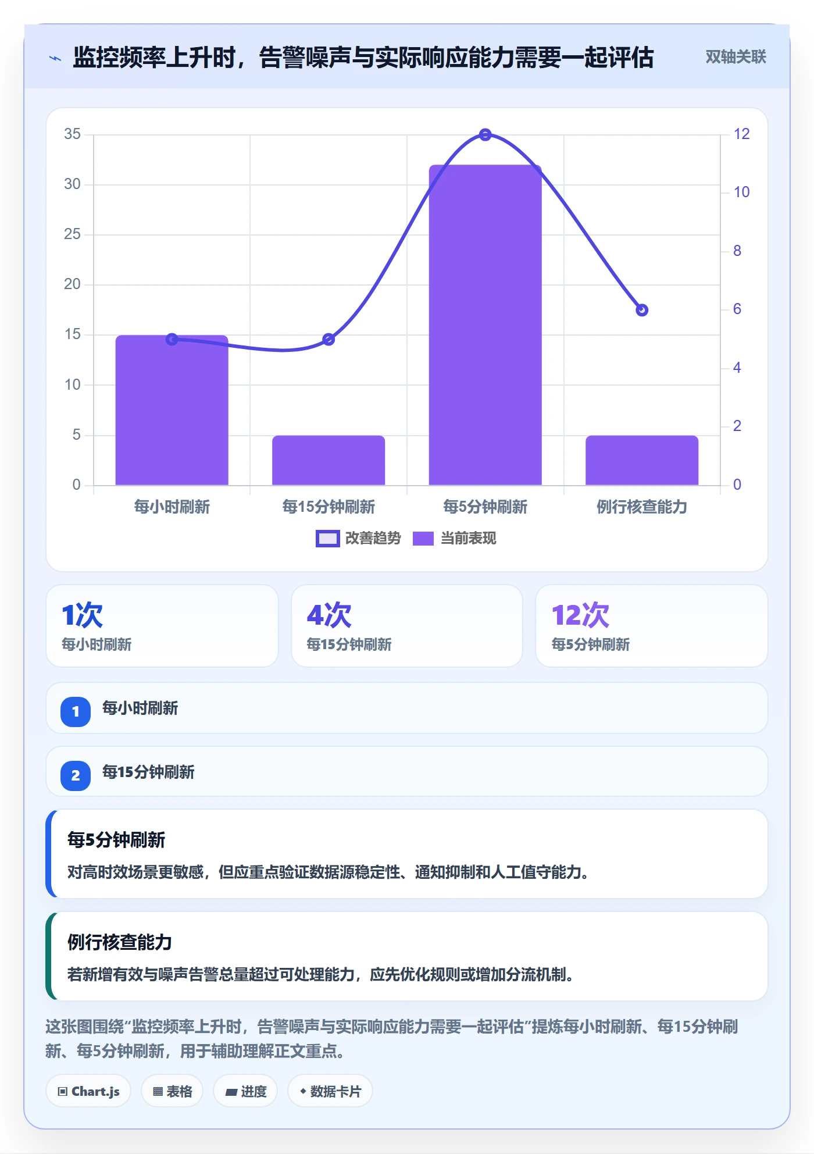Click the tall 每5分钟刷新 bar
Viewport: 814px width, 1154px height.
pos(485,325)
